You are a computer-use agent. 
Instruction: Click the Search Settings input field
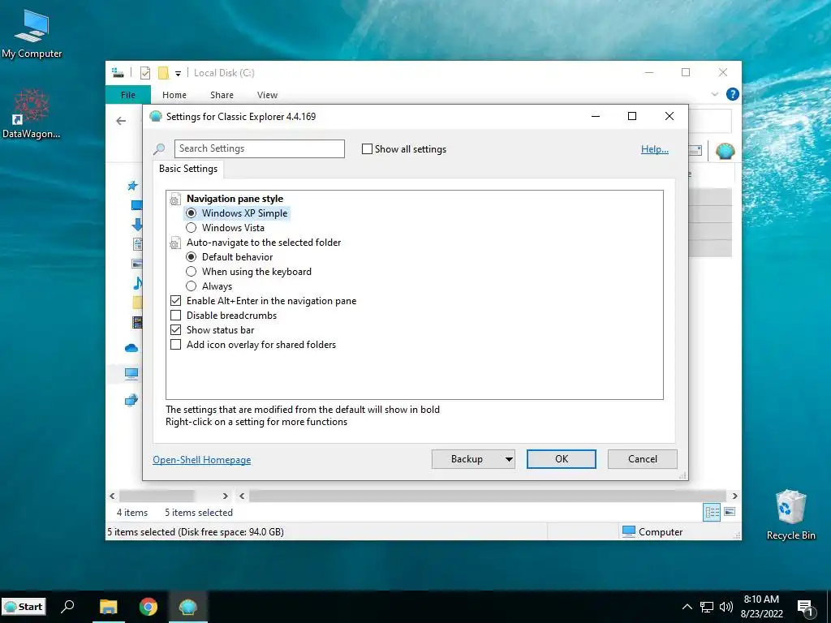[x=259, y=148]
